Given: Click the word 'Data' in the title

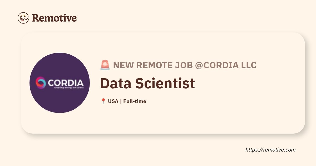Looking at the screenshot, I should (x=116, y=83).
